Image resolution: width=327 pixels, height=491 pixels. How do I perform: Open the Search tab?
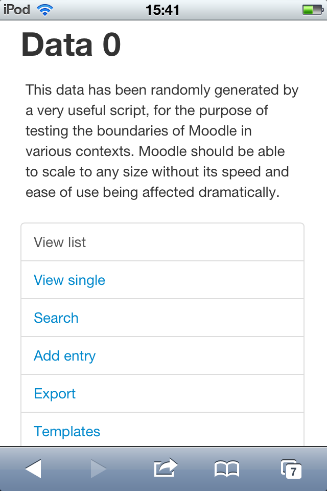point(162,318)
